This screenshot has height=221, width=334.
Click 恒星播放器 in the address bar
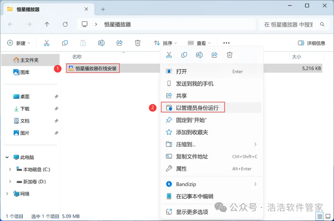tap(118, 24)
